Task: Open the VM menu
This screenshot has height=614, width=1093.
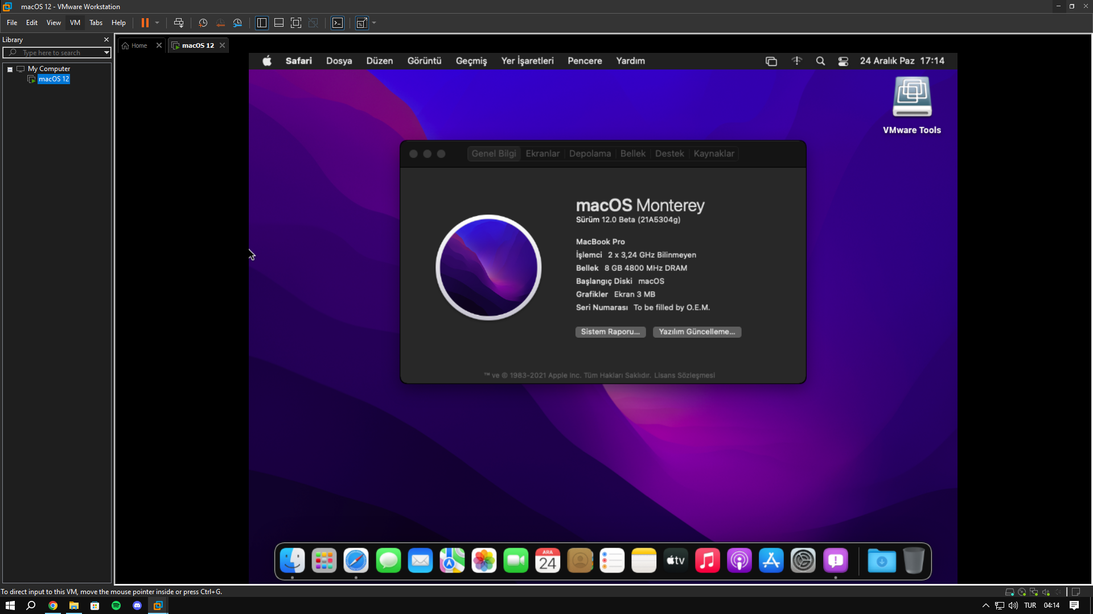Action: [75, 23]
